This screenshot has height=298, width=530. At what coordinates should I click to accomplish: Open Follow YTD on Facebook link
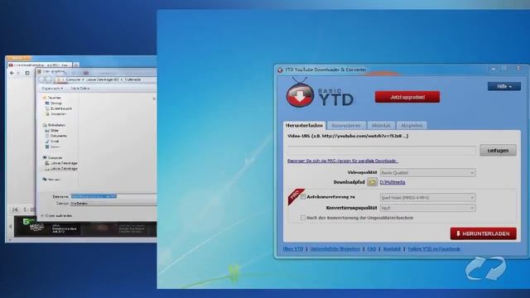pos(434,249)
